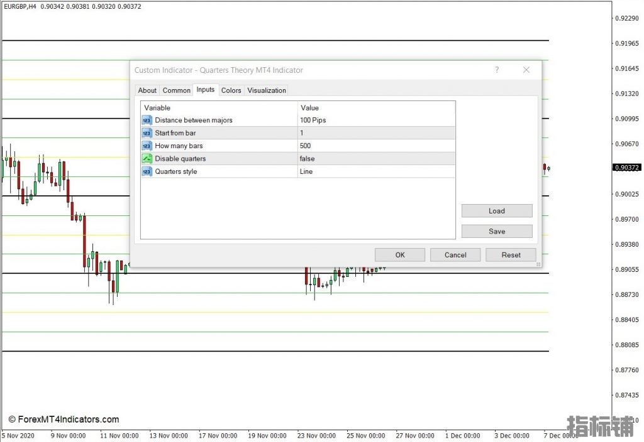Screen dimensions: 644x442
Task: Select the 100 Pips value cell
Action: pos(376,120)
